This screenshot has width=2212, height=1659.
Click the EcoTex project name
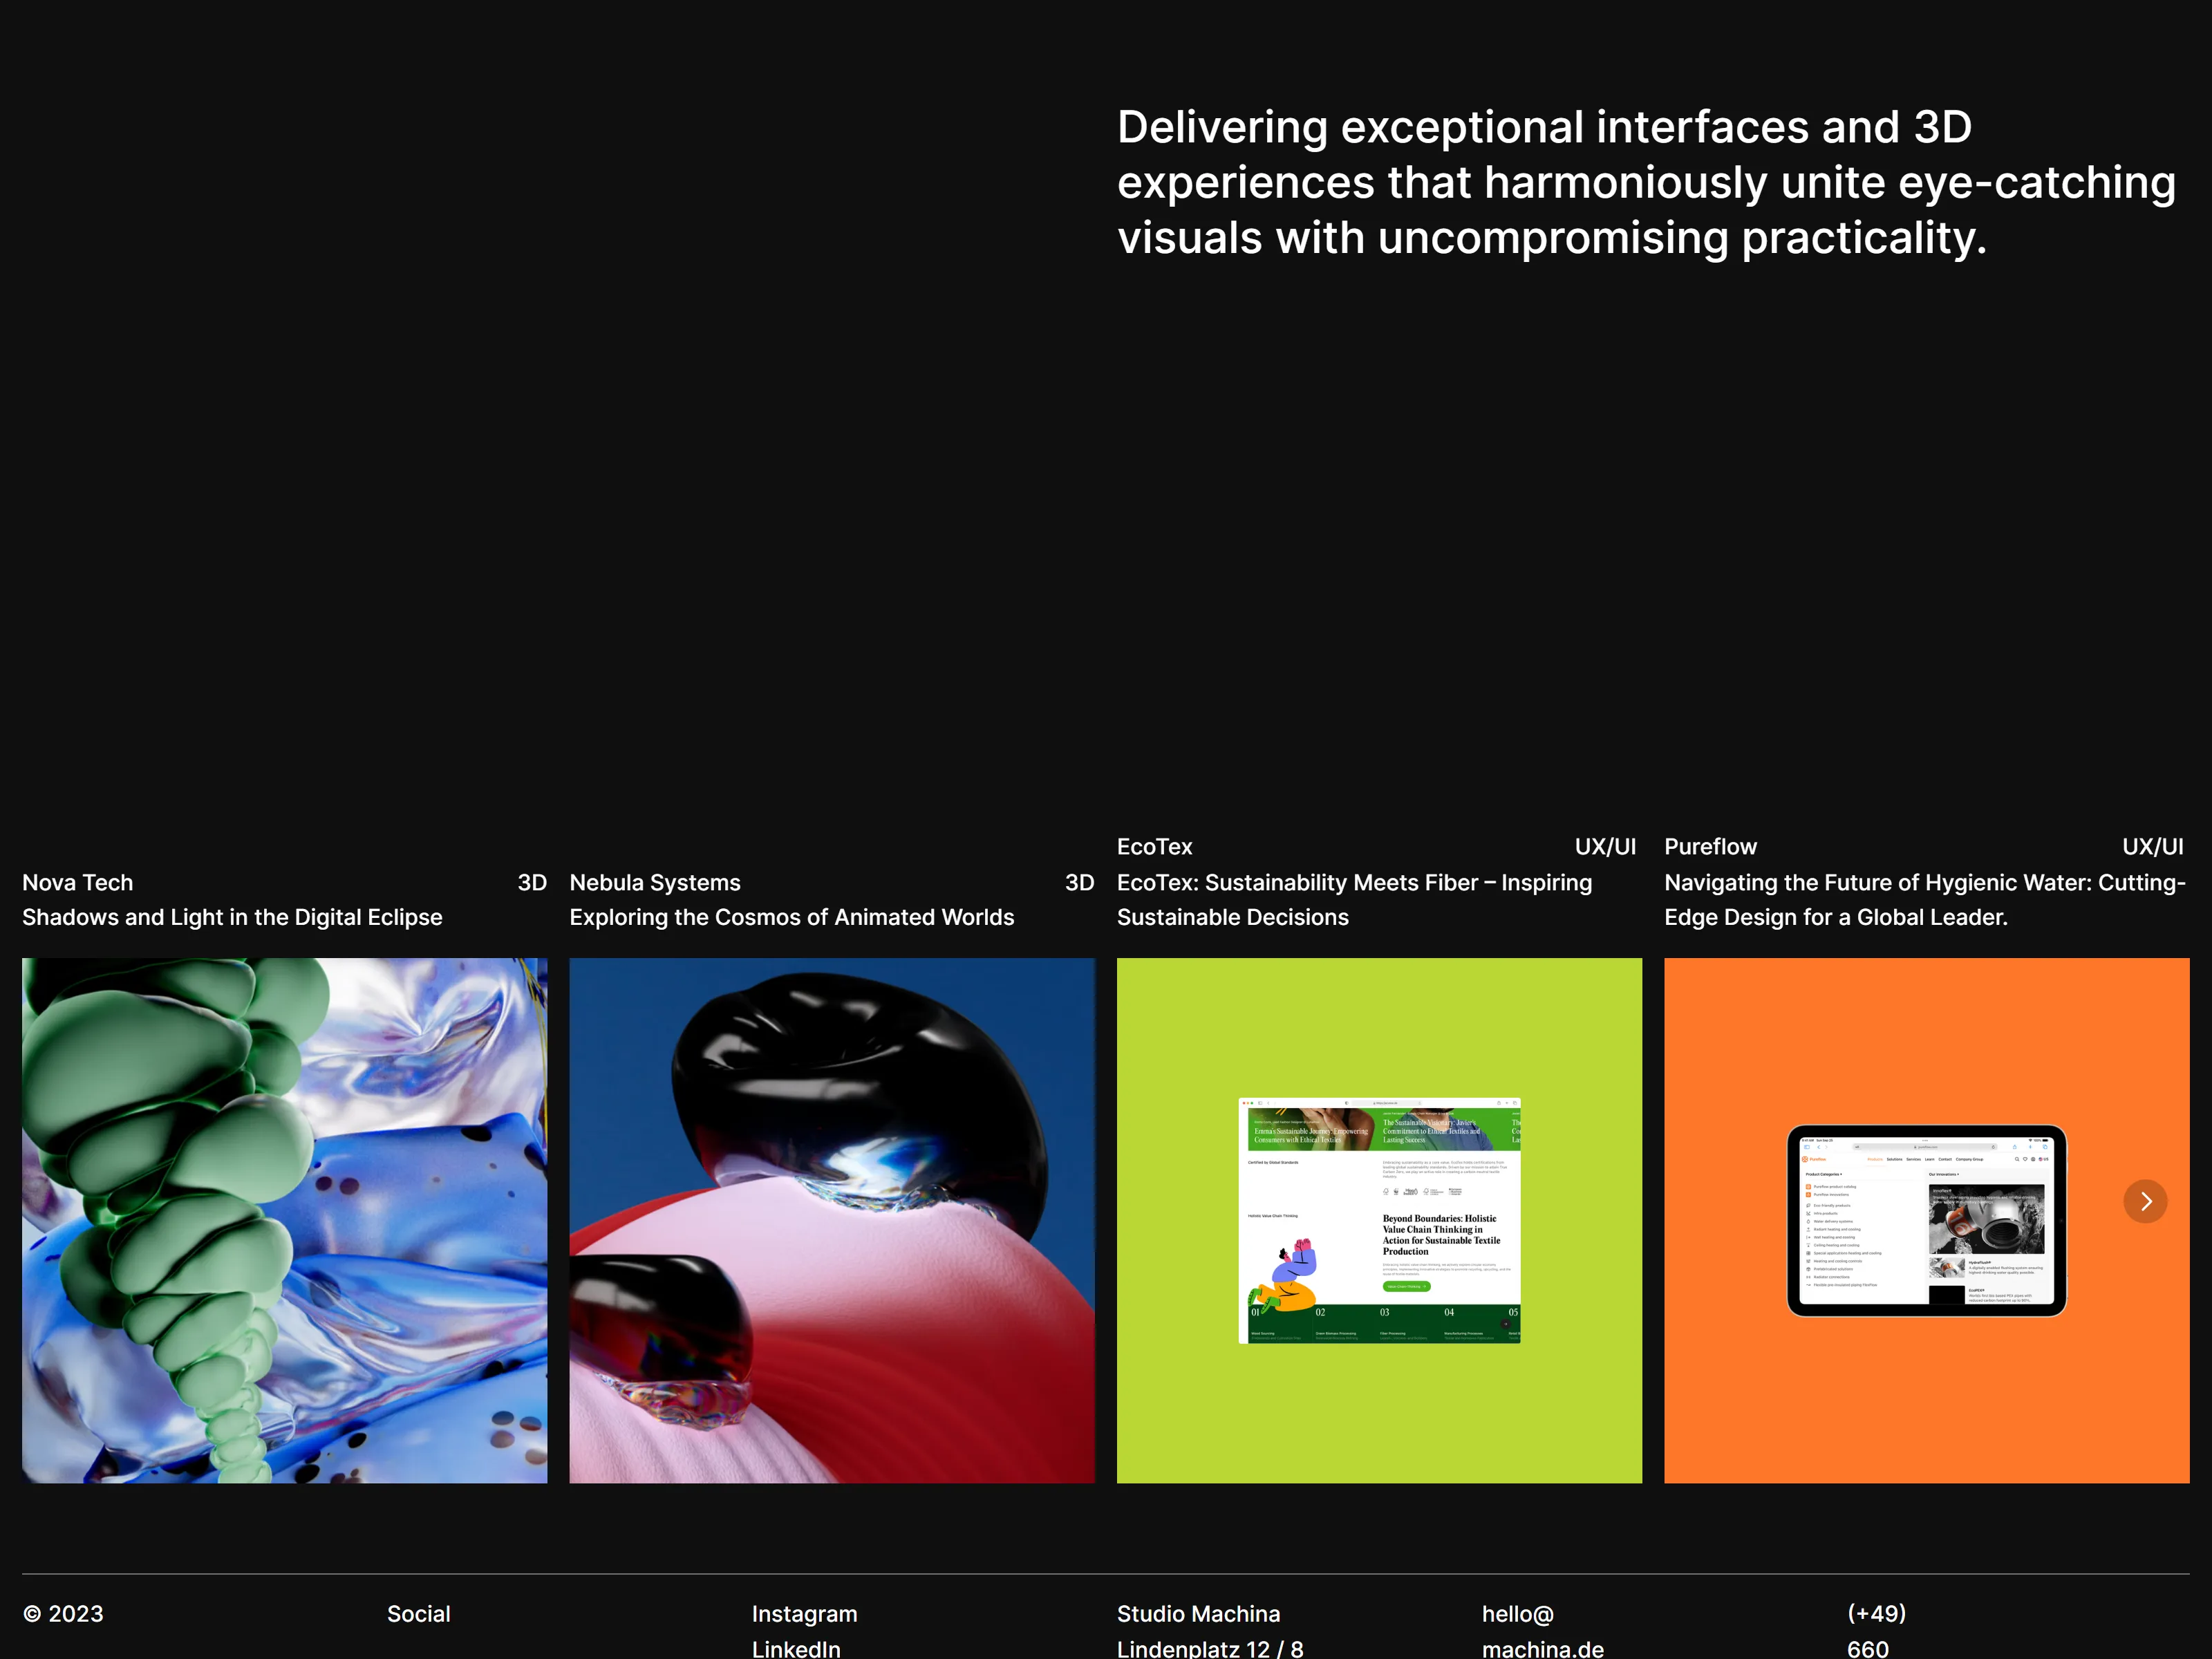(x=1154, y=846)
